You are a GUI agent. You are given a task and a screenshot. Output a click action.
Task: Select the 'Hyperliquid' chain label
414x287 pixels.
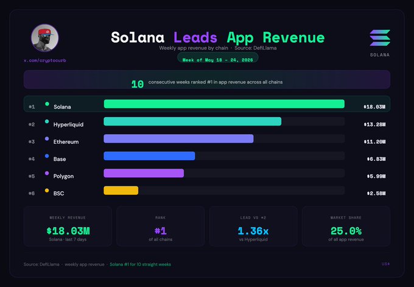tap(68, 124)
